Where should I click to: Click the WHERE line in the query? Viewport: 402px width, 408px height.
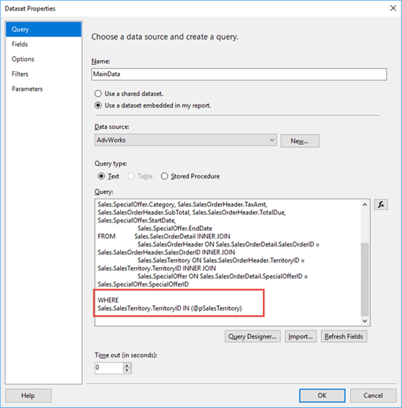click(x=108, y=300)
